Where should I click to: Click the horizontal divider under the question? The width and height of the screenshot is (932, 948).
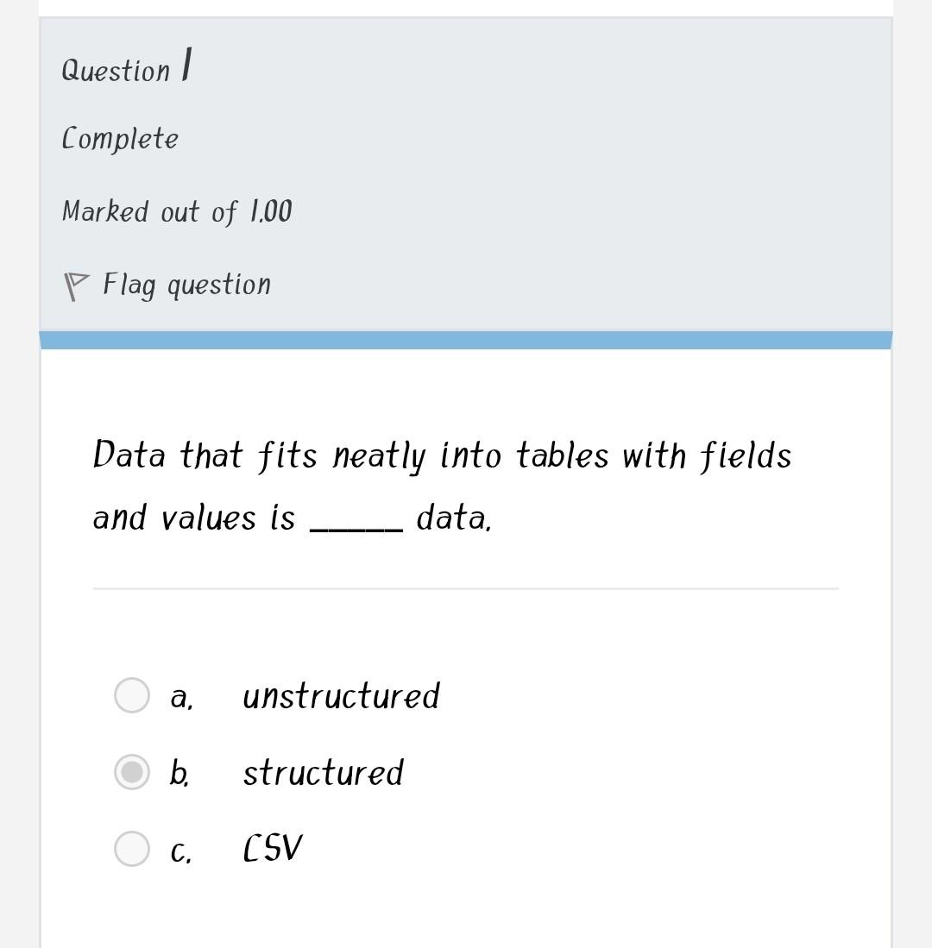pos(466,589)
